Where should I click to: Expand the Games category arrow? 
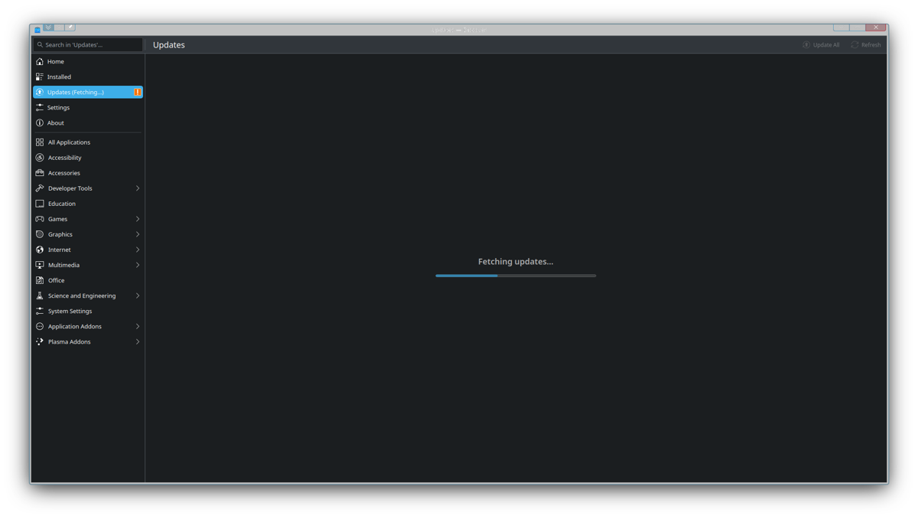click(138, 219)
